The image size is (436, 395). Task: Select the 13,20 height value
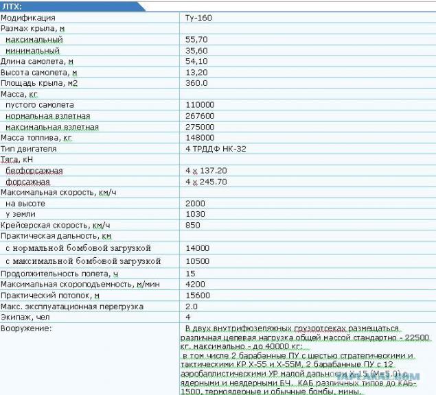pyautogui.click(x=196, y=73)
